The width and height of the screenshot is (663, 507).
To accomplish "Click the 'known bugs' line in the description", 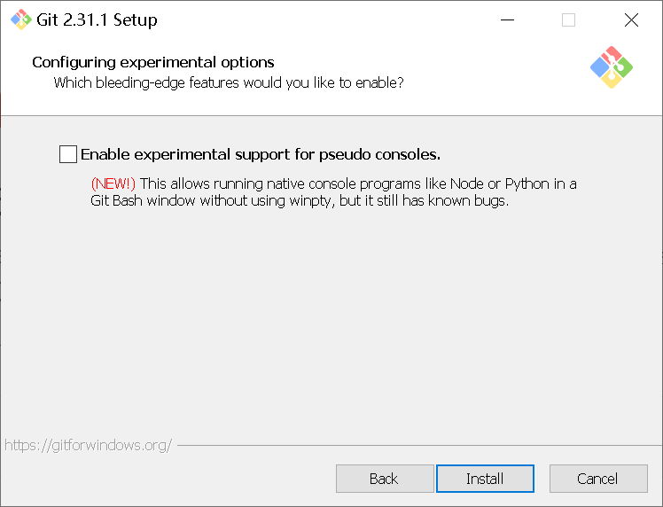I will coord(299,200).
